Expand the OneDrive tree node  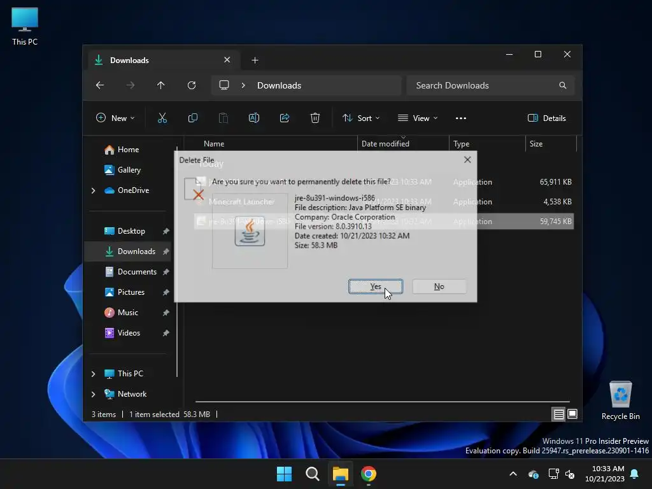point(93,190)
